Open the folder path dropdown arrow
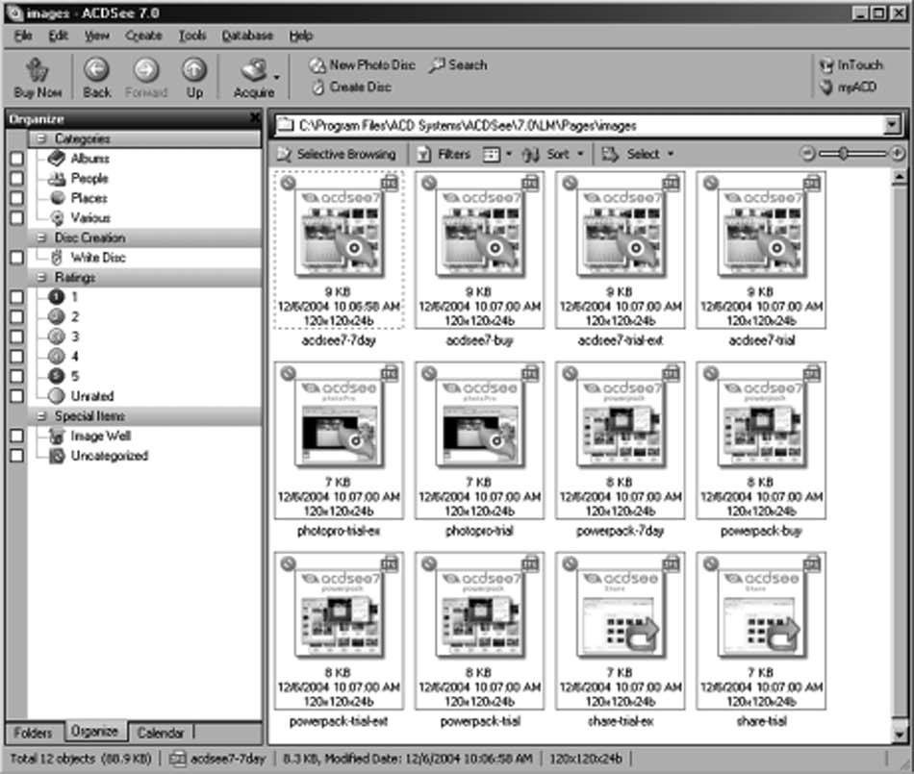The height and width of the screenshot is (774, 914). [891, 125]
